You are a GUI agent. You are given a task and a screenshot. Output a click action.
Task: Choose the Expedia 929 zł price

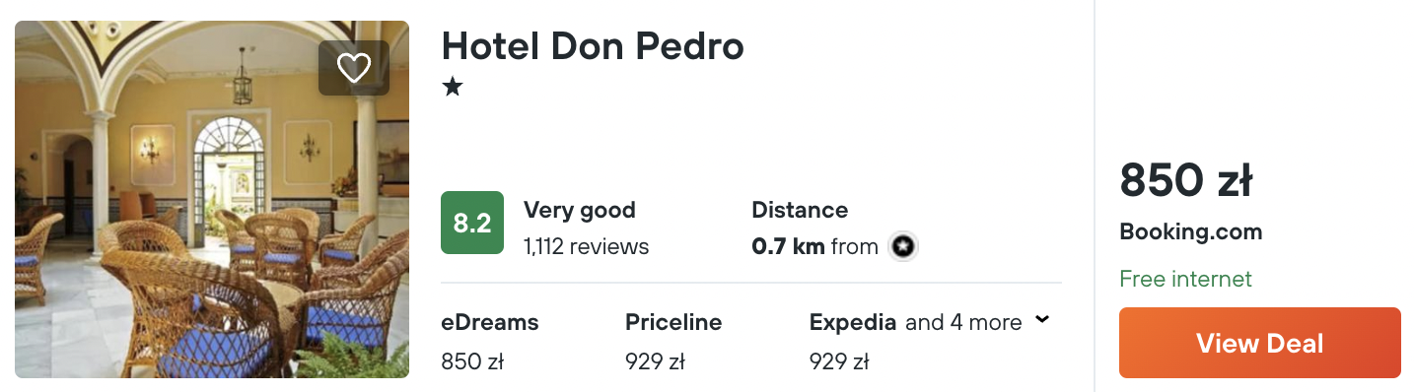(x=839, y=361)
